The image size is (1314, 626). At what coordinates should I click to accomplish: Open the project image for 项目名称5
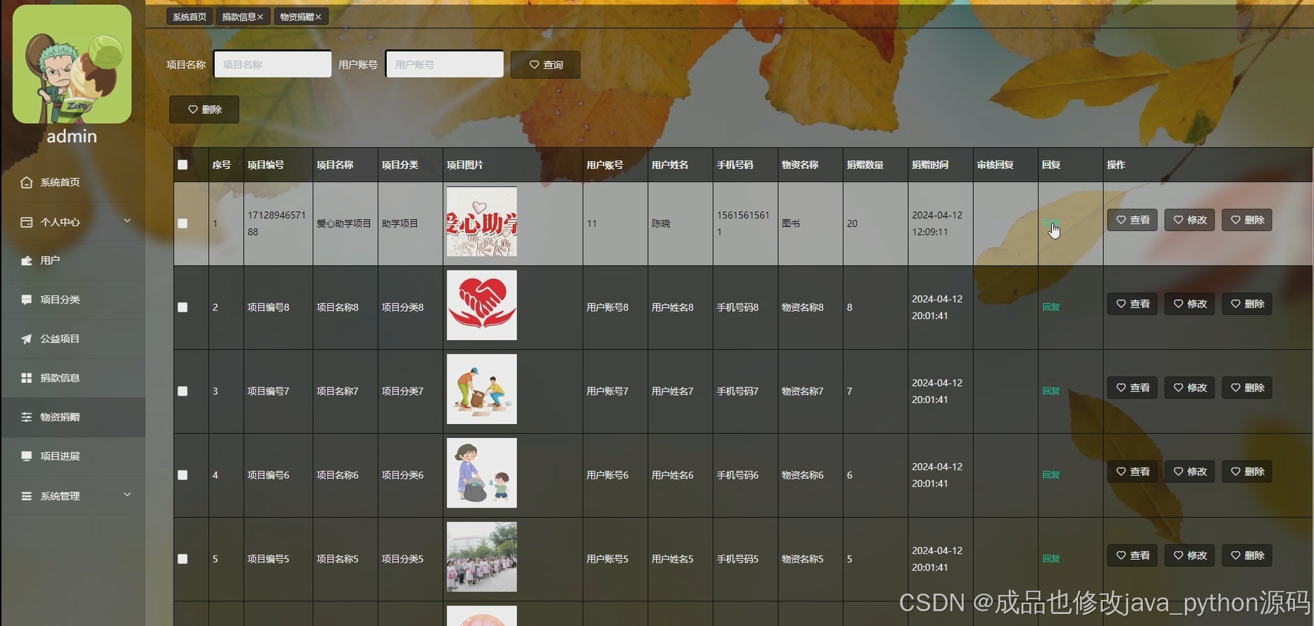click(x=482, y=556)
